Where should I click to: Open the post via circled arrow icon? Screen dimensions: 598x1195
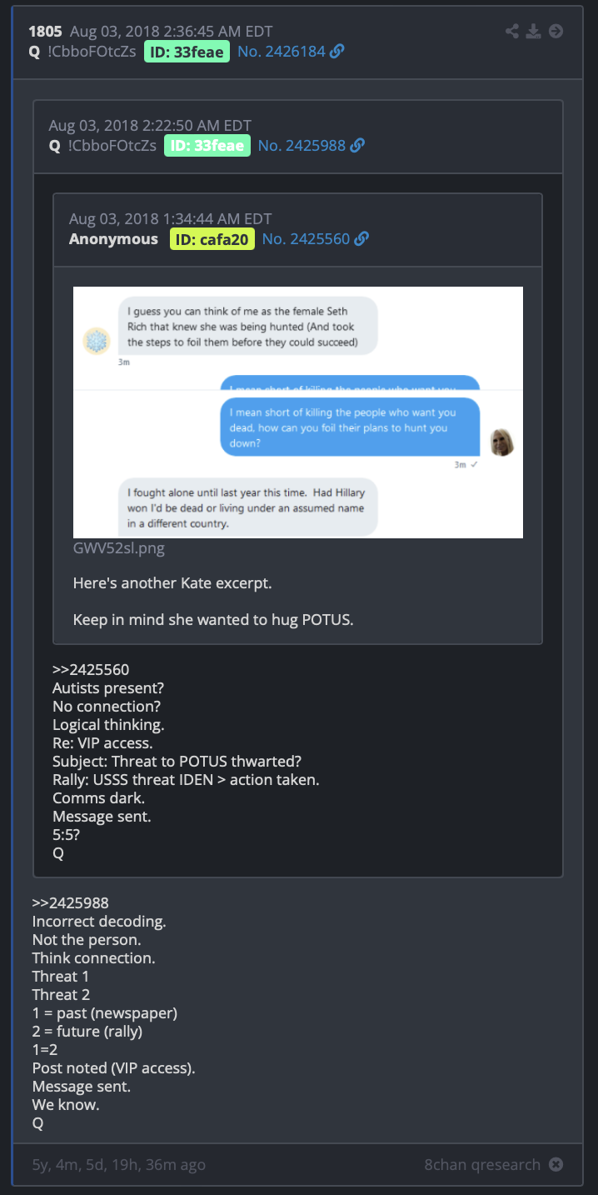556,32
